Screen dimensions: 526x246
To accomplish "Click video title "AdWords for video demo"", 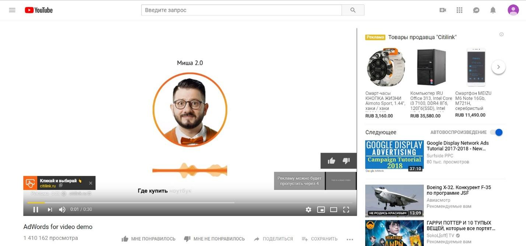I will (x=58, y=227).
